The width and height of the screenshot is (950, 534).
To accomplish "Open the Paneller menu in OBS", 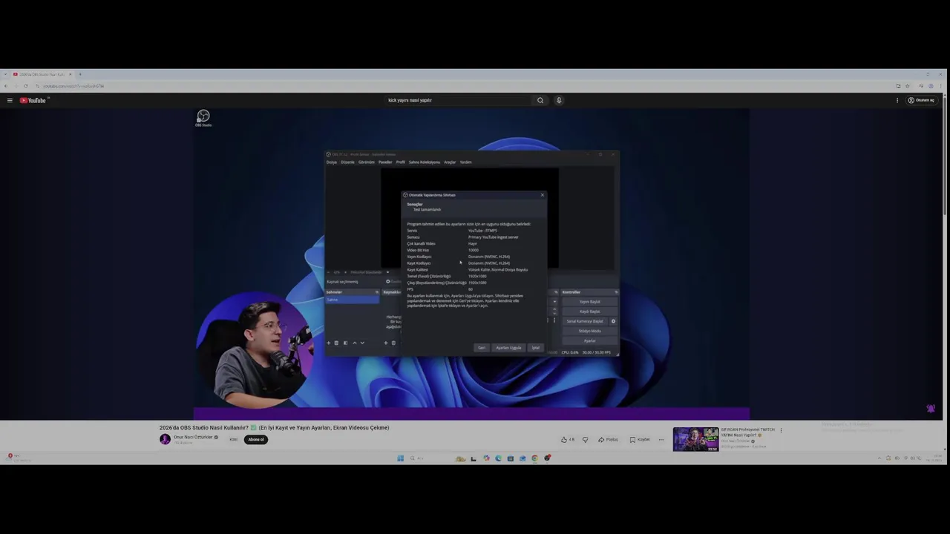I will (385, 162).
